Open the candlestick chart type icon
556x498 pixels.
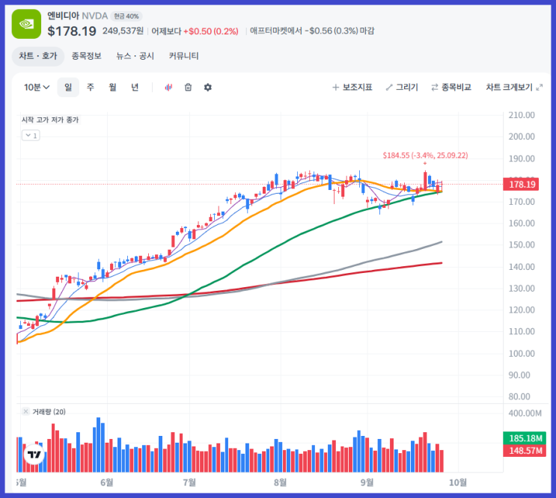point(169,87)
